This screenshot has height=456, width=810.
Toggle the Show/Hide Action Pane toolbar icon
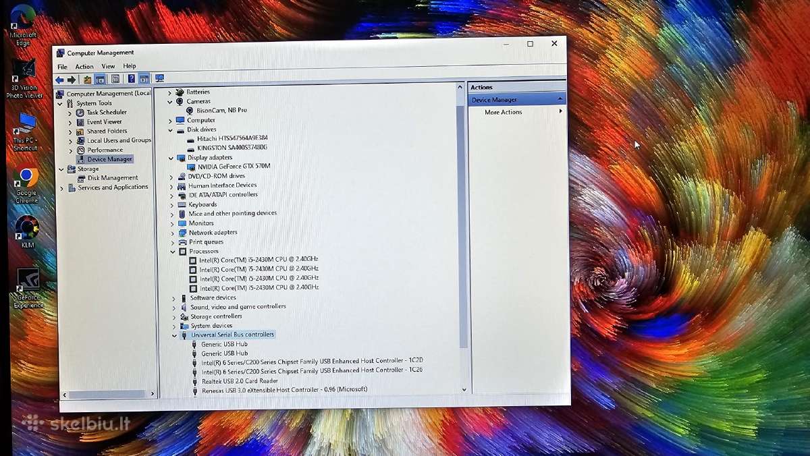click(x=144, y=79)
